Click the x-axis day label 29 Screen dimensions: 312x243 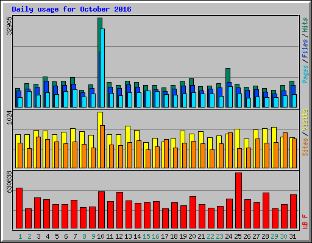pyautogui.click(x=274, y=236)
